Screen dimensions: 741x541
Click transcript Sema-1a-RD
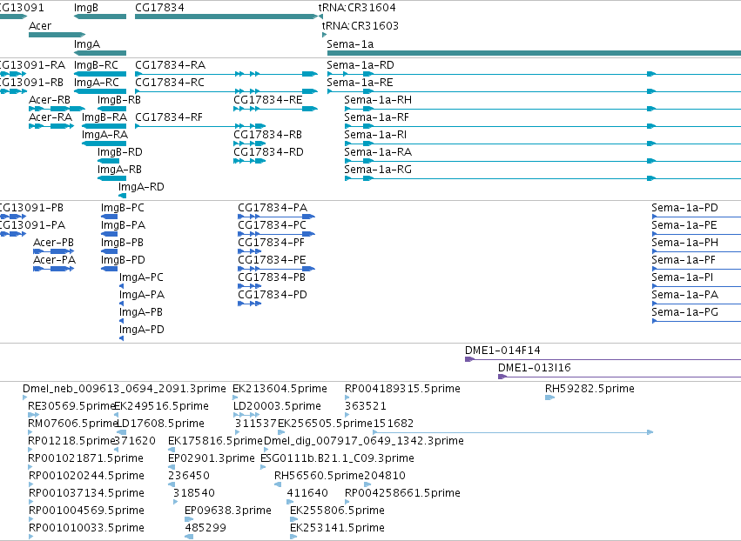point(534,74)
